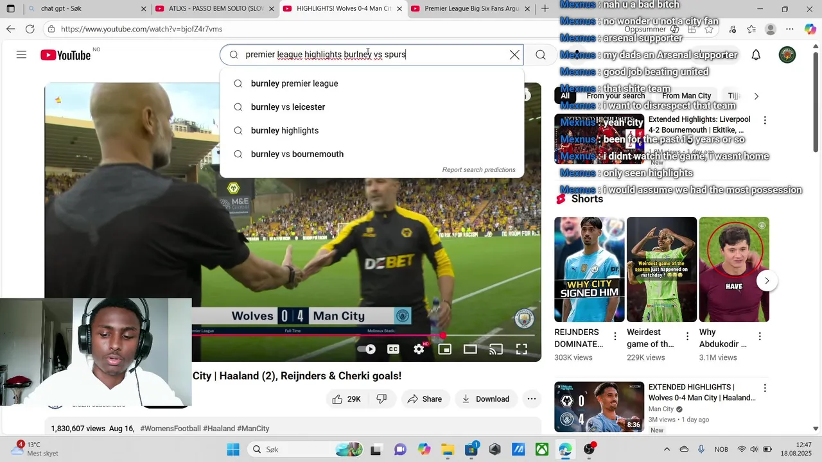Click 'Report search predictions' link
The height and width of the screenshot is (462, 822).
click(x=478, y=170)
